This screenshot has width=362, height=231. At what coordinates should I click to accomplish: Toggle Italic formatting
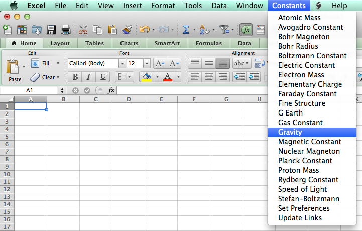[88, 77]
